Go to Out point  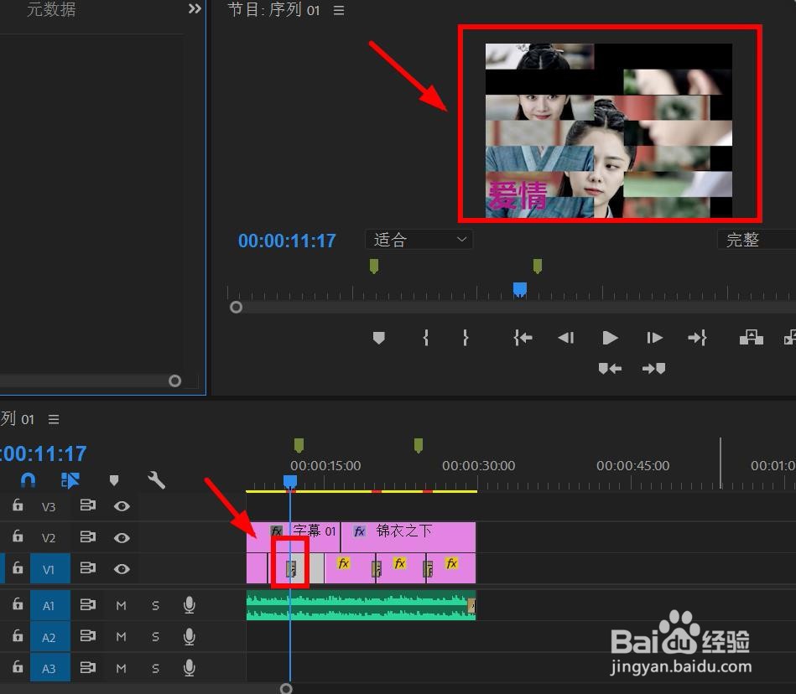point(697,338)
